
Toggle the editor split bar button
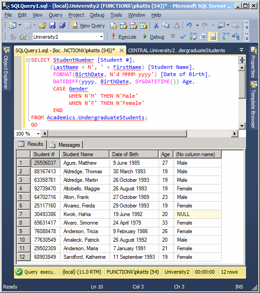click(x=242, y=60)
